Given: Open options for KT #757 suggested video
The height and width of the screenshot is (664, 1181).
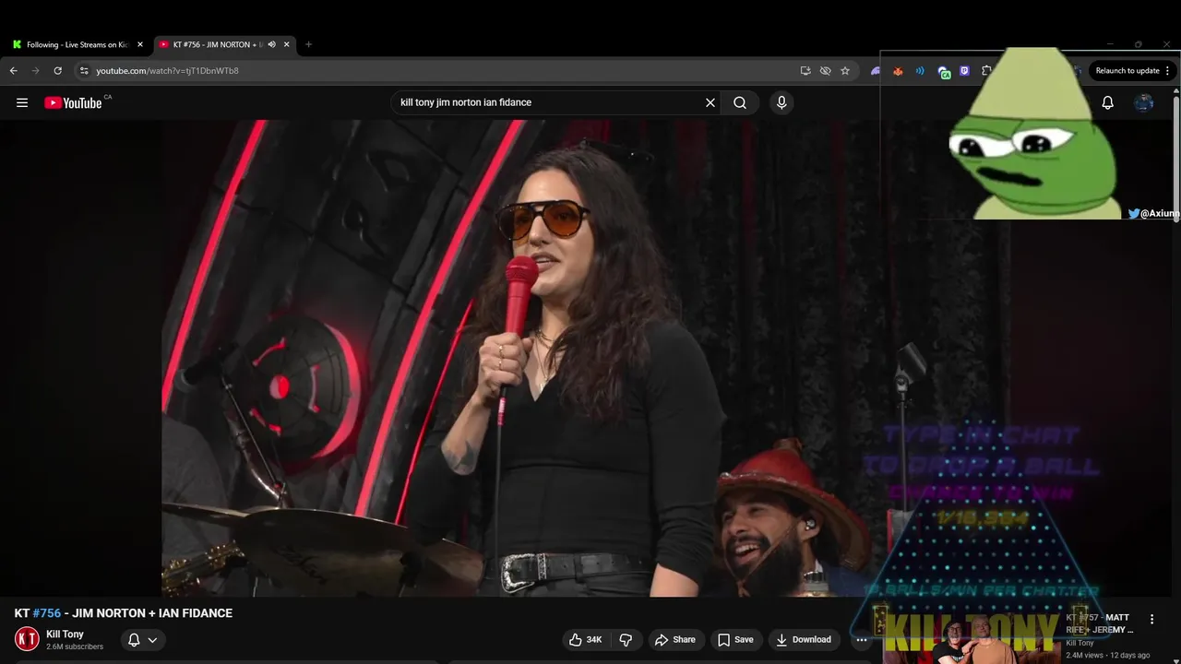Looking at the screenshot, I should click(x=1151, y=619).
